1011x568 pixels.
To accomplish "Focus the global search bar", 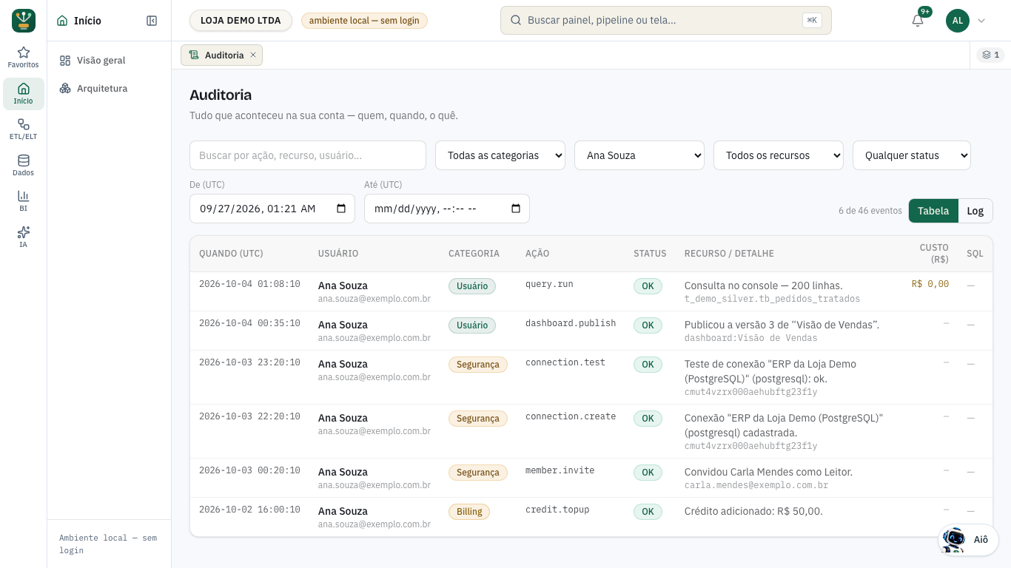I will pyautogui.click(x=666, y=21).
